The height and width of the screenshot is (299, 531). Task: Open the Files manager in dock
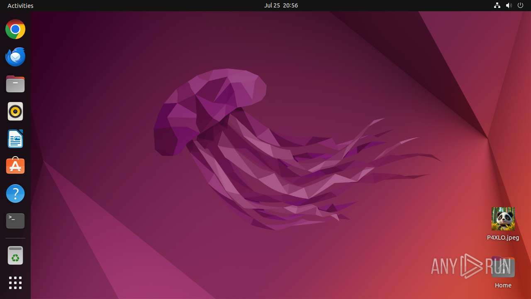click(x=15, y=84)
